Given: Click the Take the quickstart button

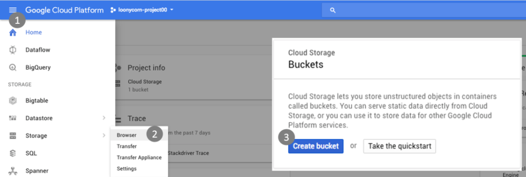Looking at the screenshot, I should point(399,146).
